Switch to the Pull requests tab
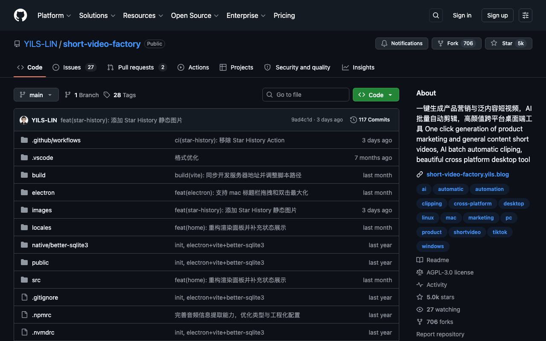 (x=136, y=67)
